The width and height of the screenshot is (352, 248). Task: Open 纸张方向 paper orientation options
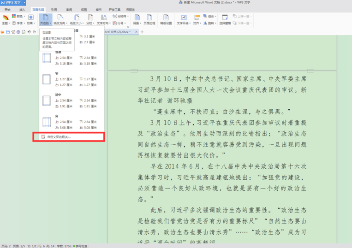coord(60,19)
